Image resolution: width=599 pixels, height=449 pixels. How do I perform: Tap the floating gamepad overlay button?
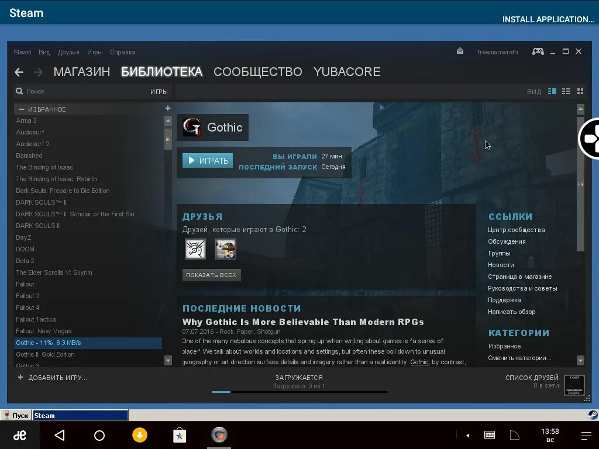click(589, 138)
